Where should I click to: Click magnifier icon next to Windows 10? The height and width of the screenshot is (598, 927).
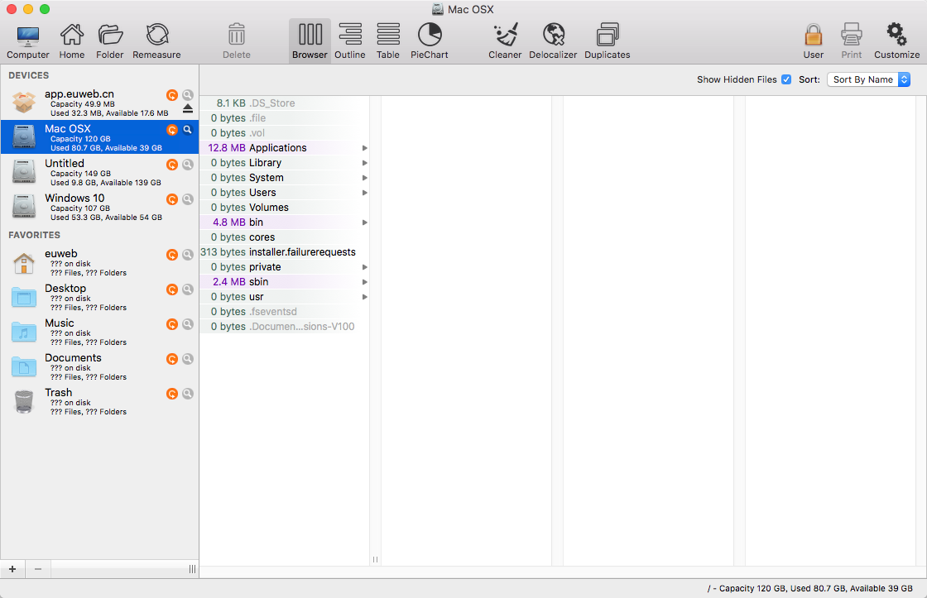[x=187, y=199]
